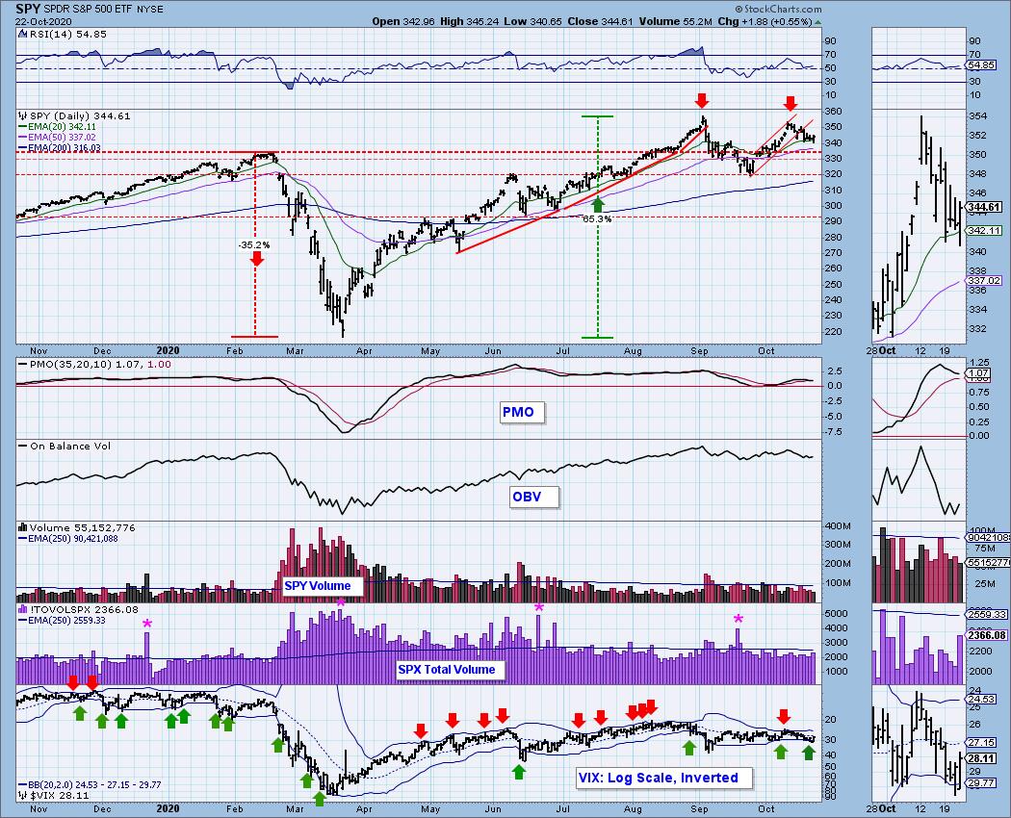Click the 27.15 Bollinger band tag
This screenshot has width=1011, height=818.
[x=982, y=743]
